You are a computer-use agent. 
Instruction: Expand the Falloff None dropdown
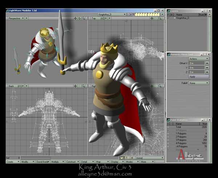(198, 83)
